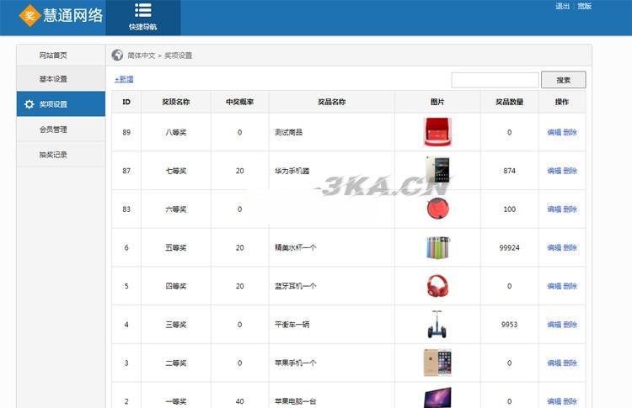Open 基本设置 in the sidebar
The height and width of the screenshot is (408, 632).
pos(53,79)
